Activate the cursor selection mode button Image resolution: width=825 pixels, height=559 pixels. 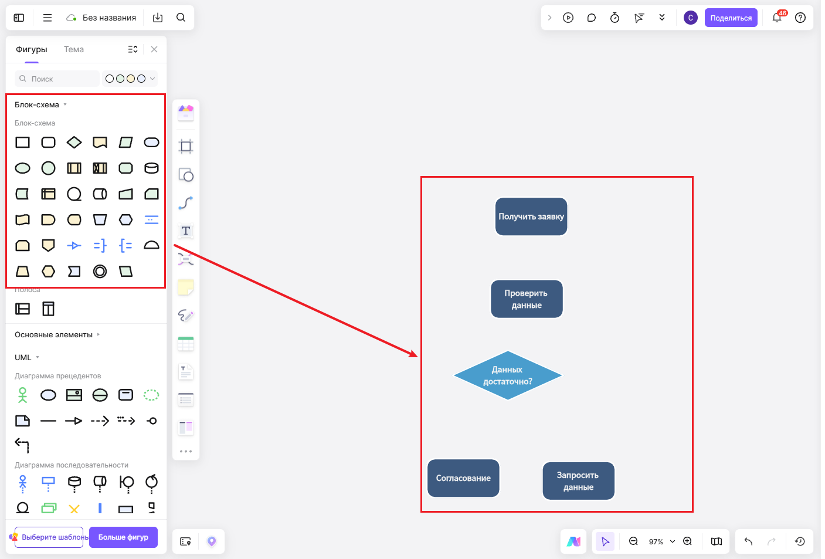tap(606, 541)
